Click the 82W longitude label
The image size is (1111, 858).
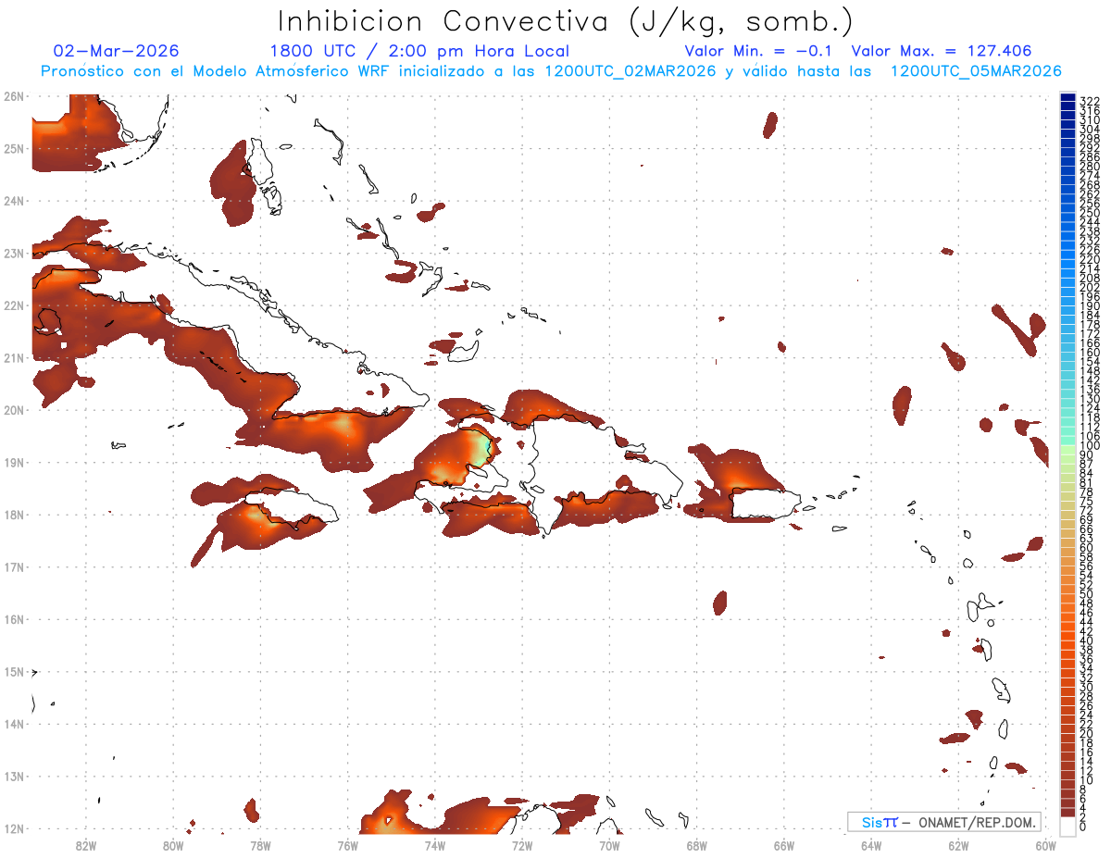tap(86, 845)
